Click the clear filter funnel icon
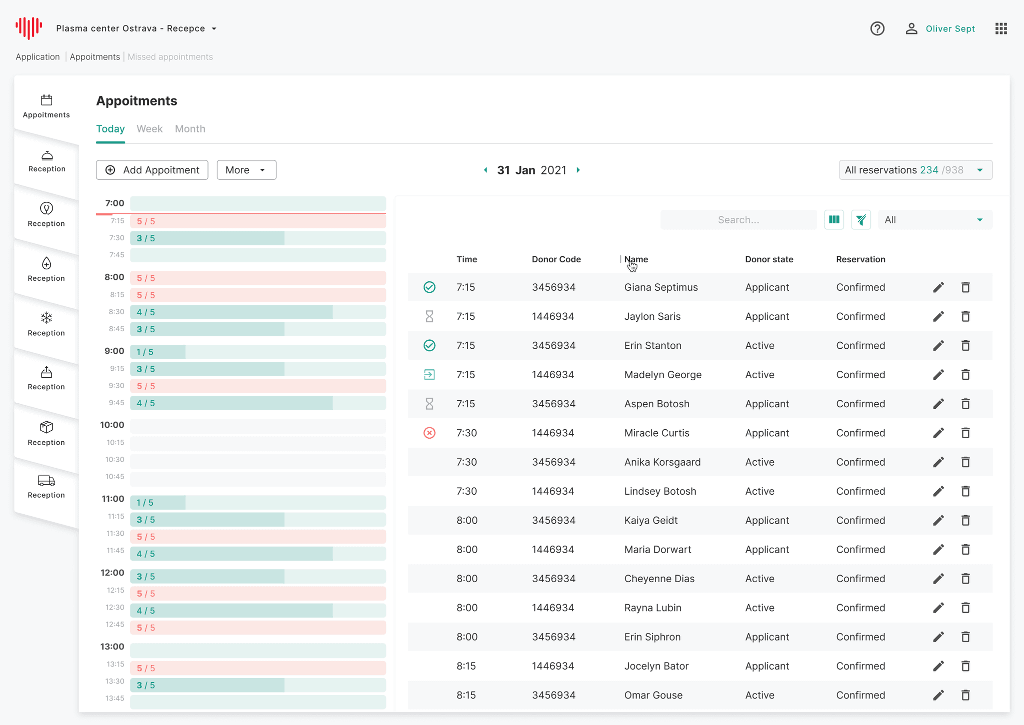The image size is (1024, 725). [860, 220]
